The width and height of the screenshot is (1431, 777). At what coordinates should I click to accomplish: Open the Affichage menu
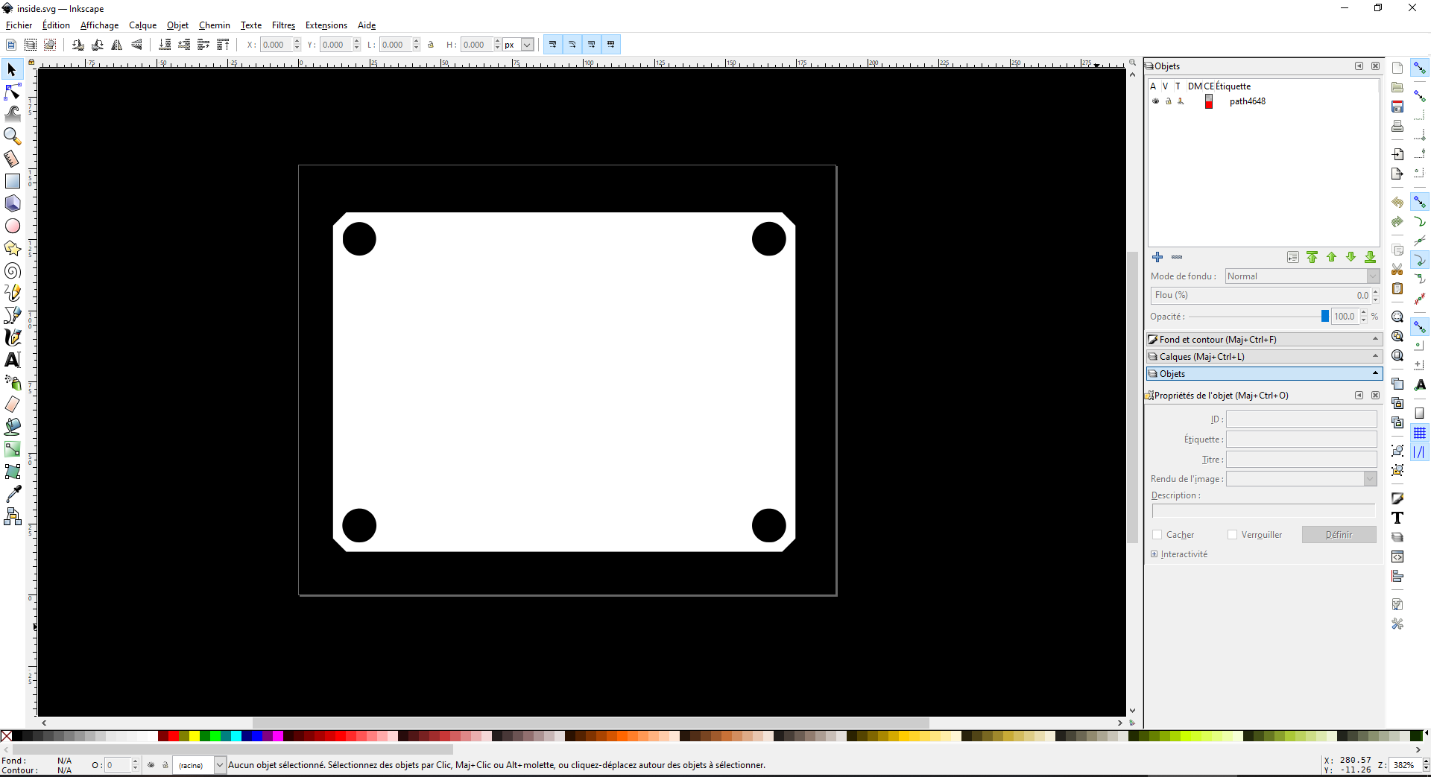(x=99, y=25)
